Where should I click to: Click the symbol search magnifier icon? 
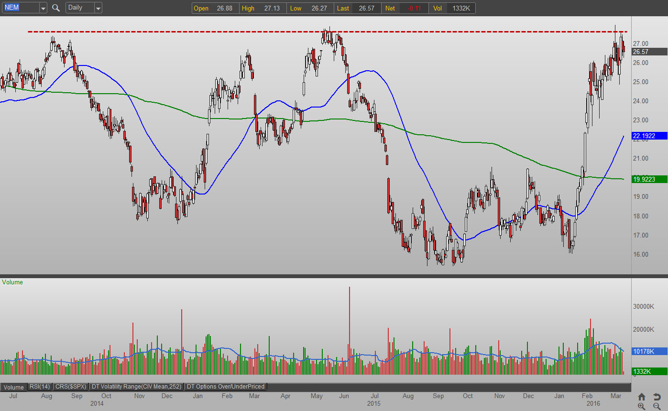(56, 8)
